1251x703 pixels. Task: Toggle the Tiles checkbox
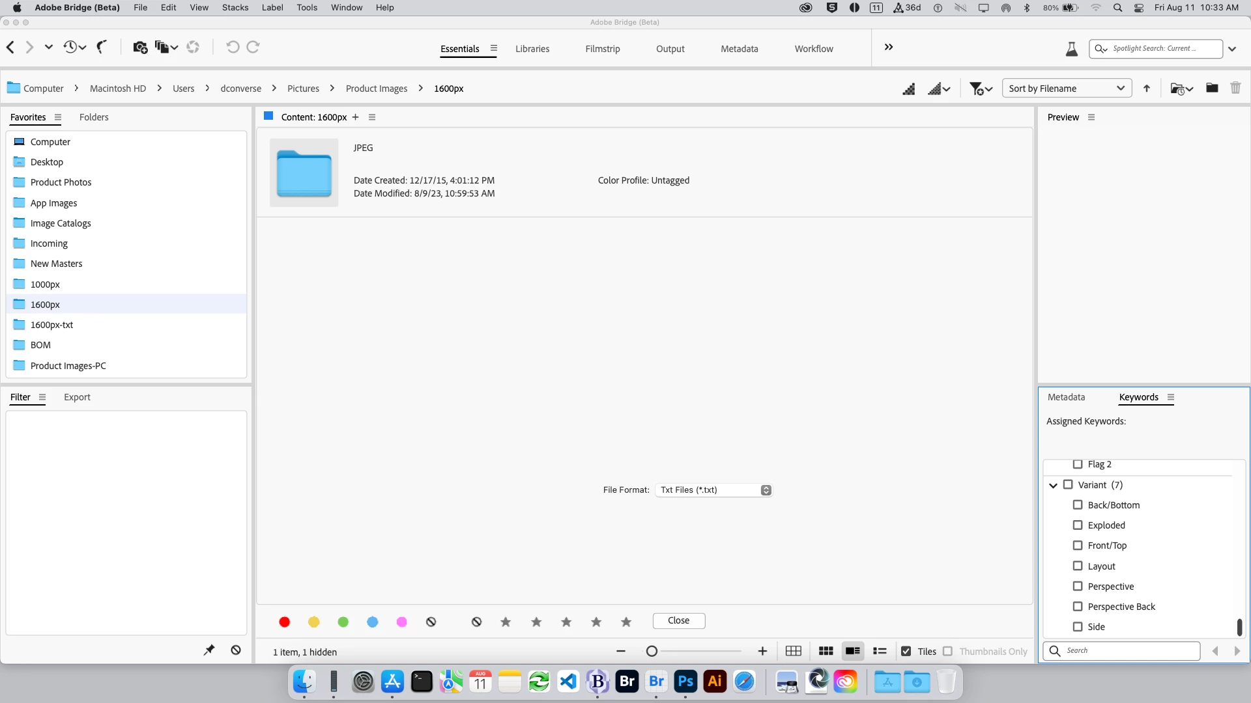tap(906, 652)
